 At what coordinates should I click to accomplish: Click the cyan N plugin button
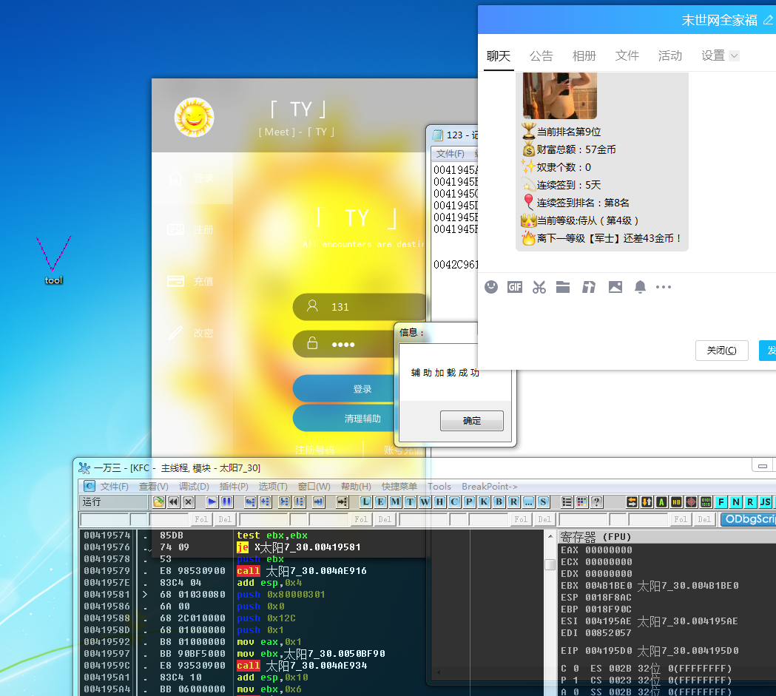coord(736,502)
